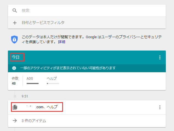Select the 今日 header label

(16, 57)
